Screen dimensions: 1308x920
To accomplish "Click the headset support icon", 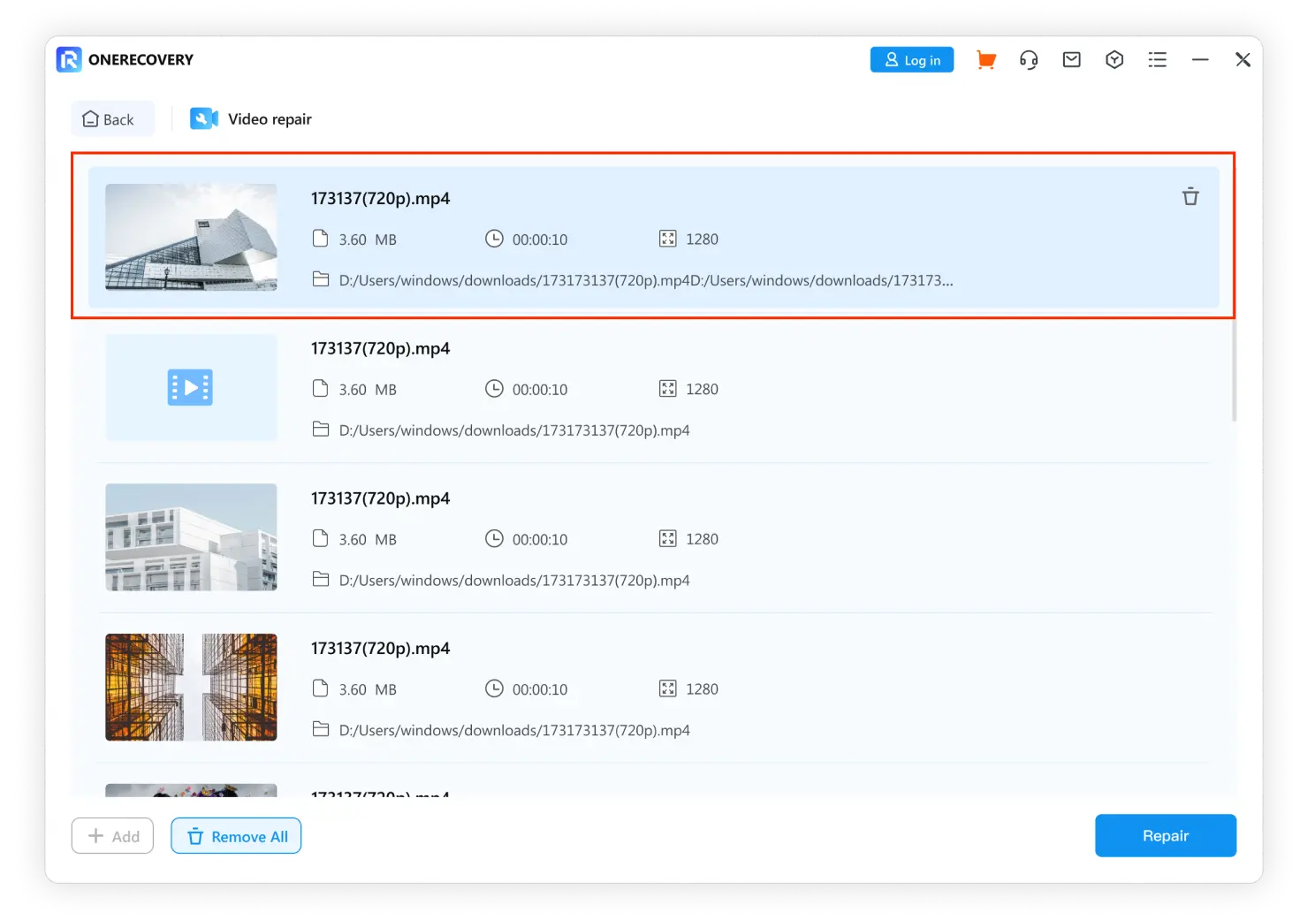I will click(x=1028, y=60).
